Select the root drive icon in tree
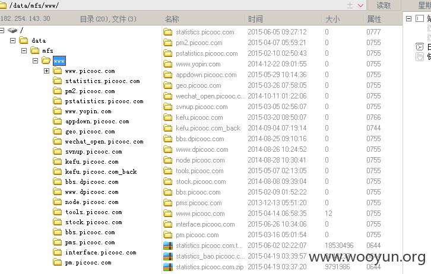 pyautogui.click(x=12, y=30)
